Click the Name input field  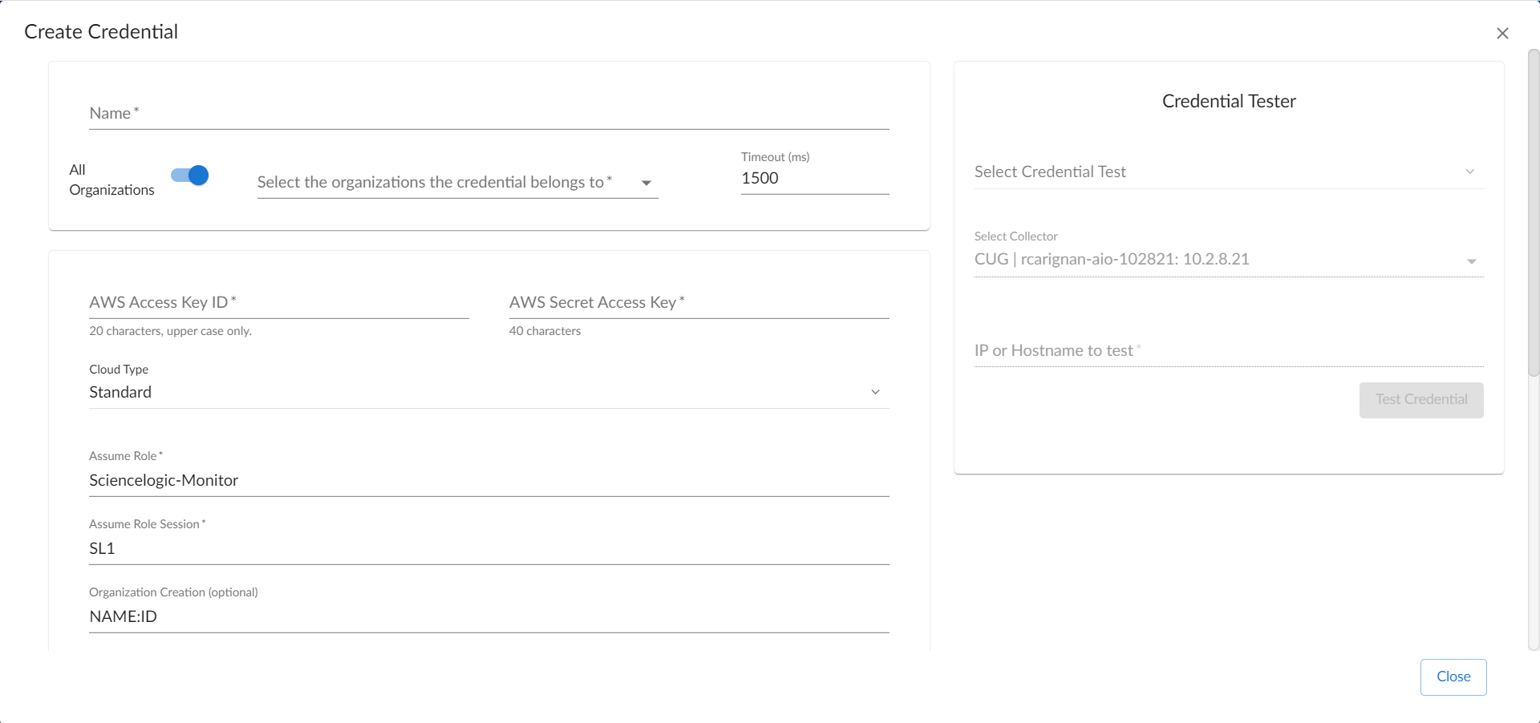tap(488, 114)
